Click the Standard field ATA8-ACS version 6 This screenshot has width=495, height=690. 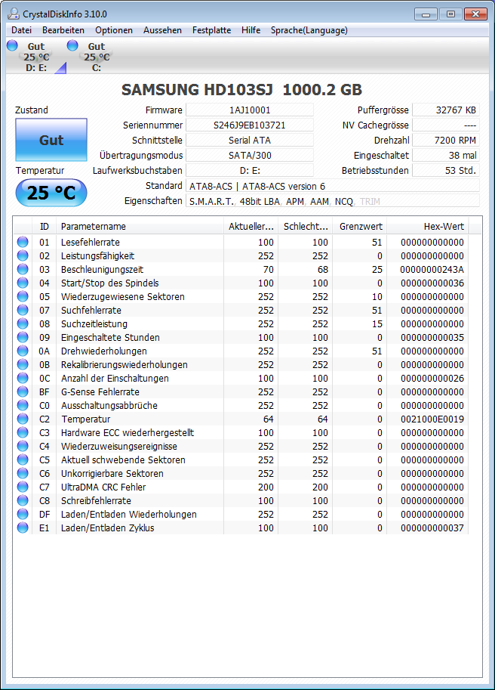point(333,186)
